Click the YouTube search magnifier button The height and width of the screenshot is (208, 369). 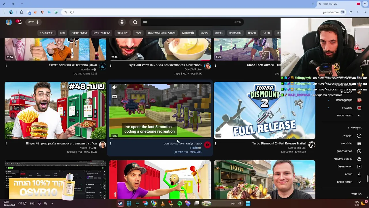[135, 22]
